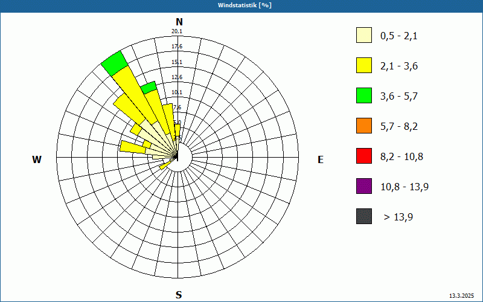This screenshot has width=483, height=302.
Task: Click the E compass label
Action: click(x=321, y=159)
